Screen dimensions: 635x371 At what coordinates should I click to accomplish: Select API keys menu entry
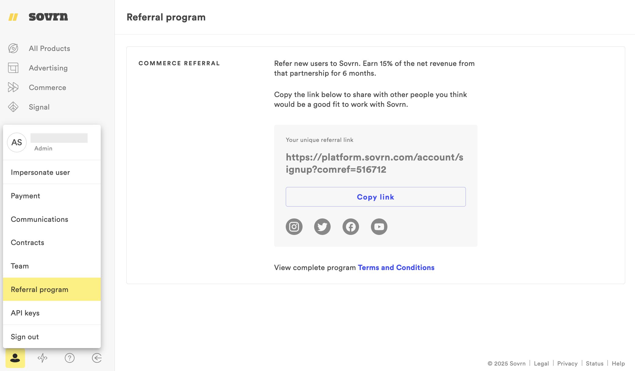[x=25, y=313]
